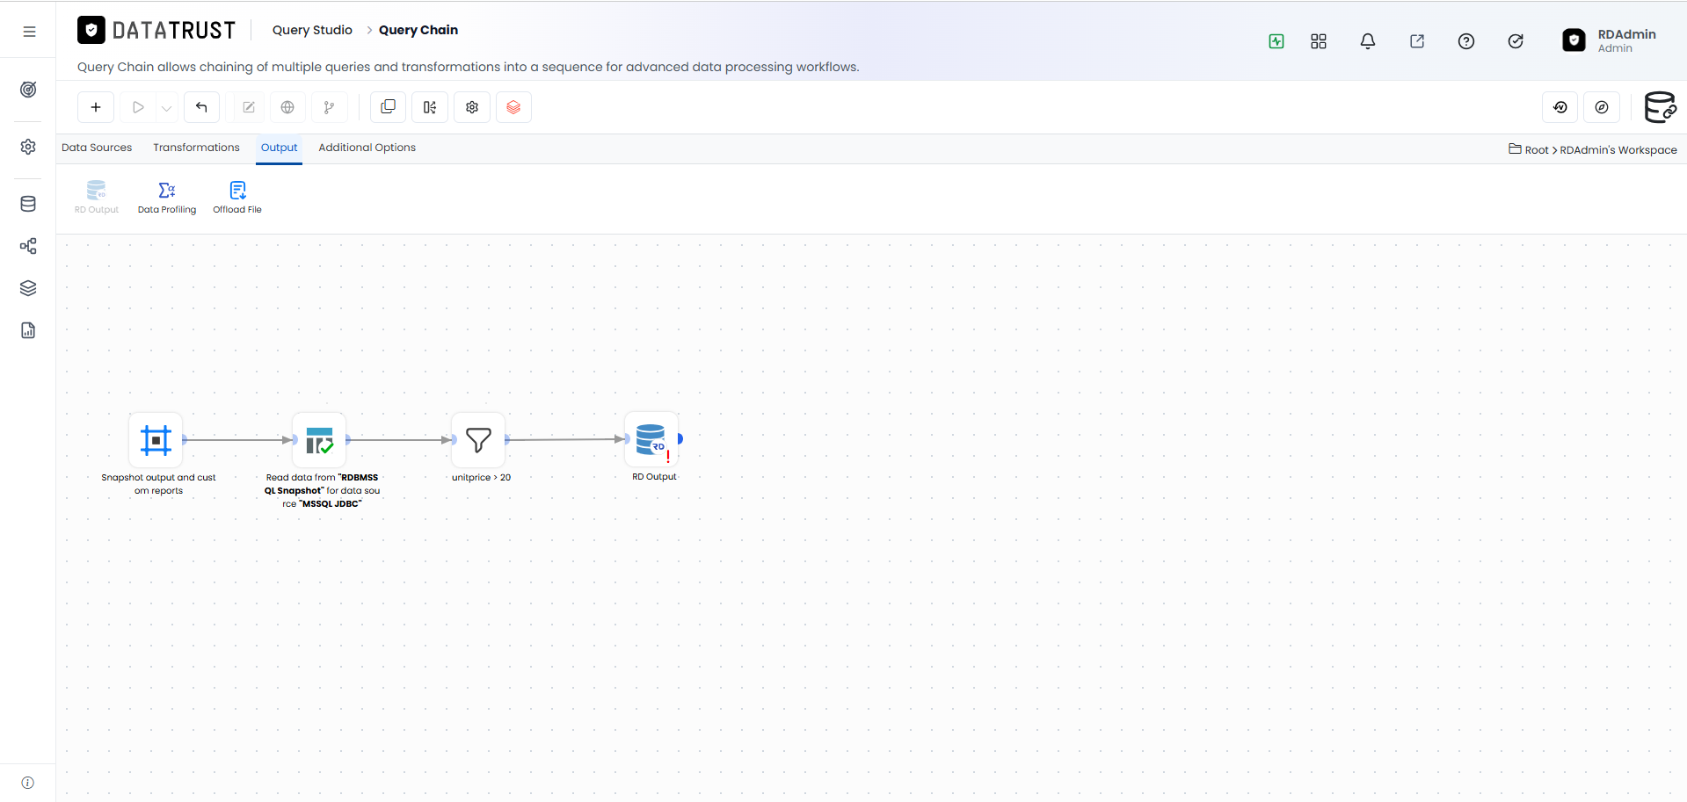Viewport: 1687px width, 802px height.
Task: Select the Data Profiling tool
Action: click(x=167, y=198)
